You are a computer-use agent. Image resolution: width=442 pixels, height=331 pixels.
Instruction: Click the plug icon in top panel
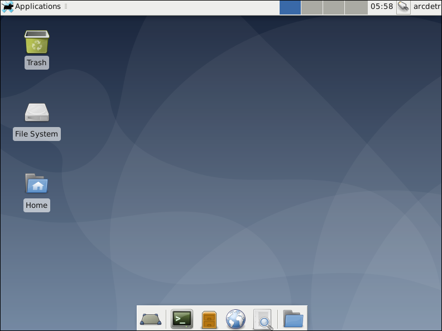(x=403, y=7)
